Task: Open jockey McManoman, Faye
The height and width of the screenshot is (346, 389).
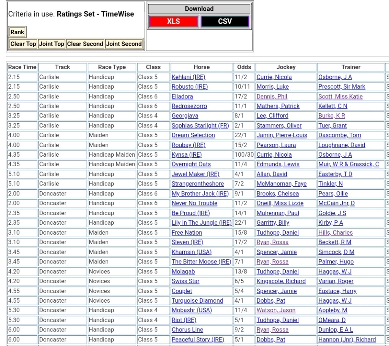Action: click(281, 184)
